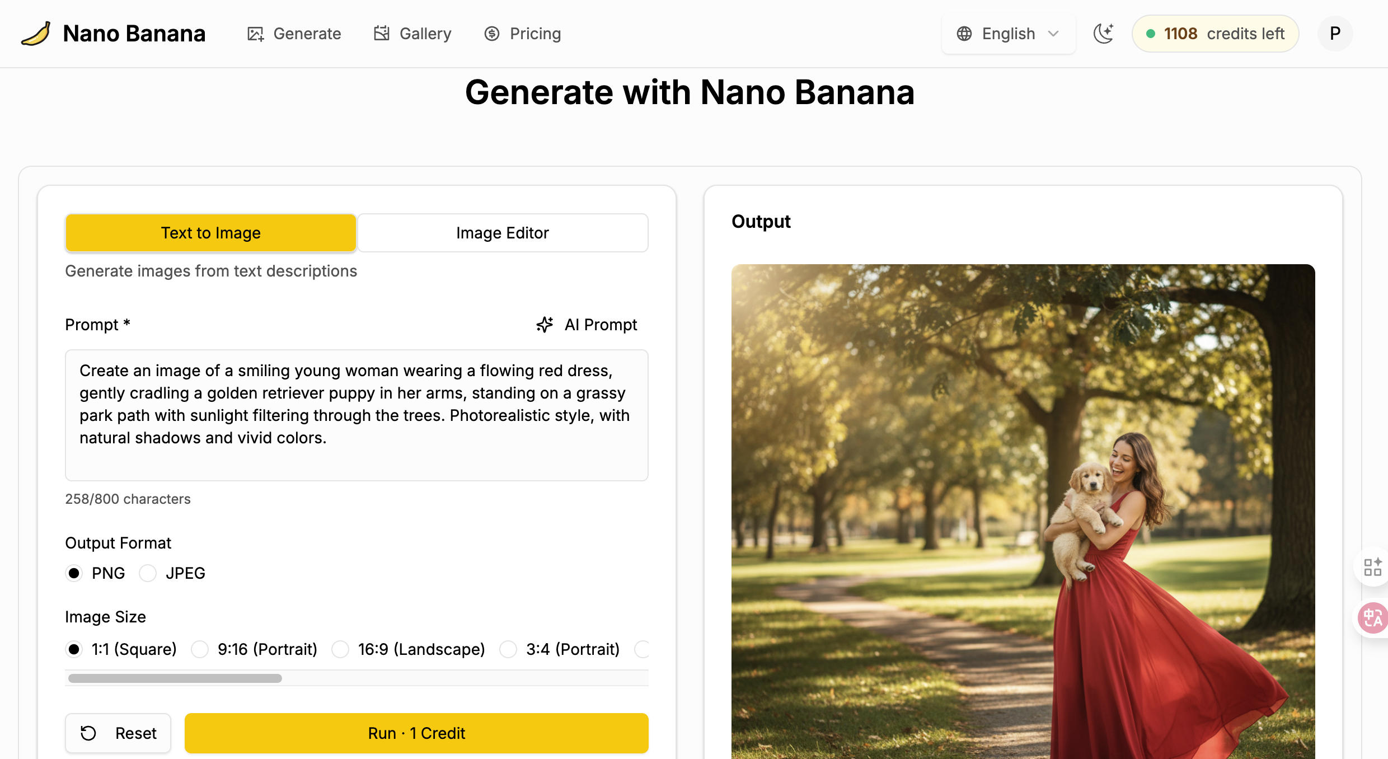Open Gallery using its picture icon
The image size is (1388, 759).
tap(381, 34)
